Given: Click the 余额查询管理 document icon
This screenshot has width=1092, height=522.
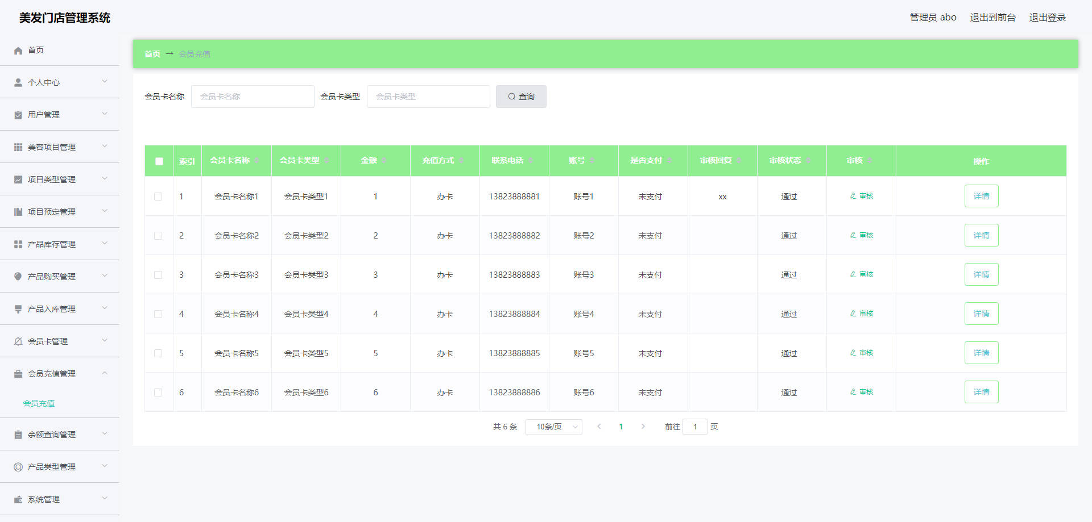Looking at the screenshot, I should [18, 435].
